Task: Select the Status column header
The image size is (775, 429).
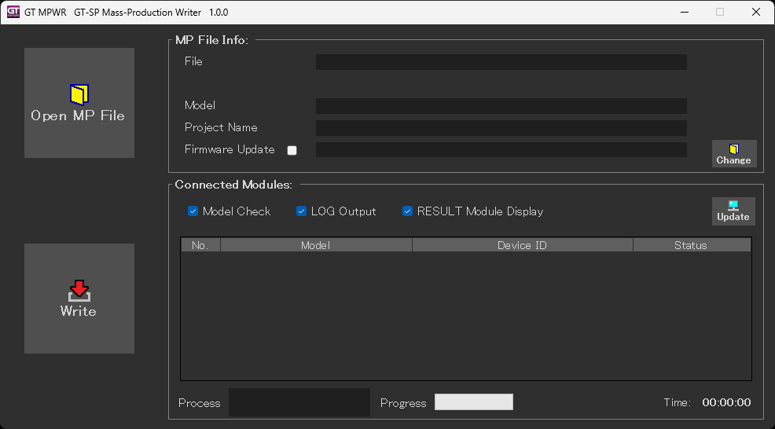Action: click(x=691, y=245)
